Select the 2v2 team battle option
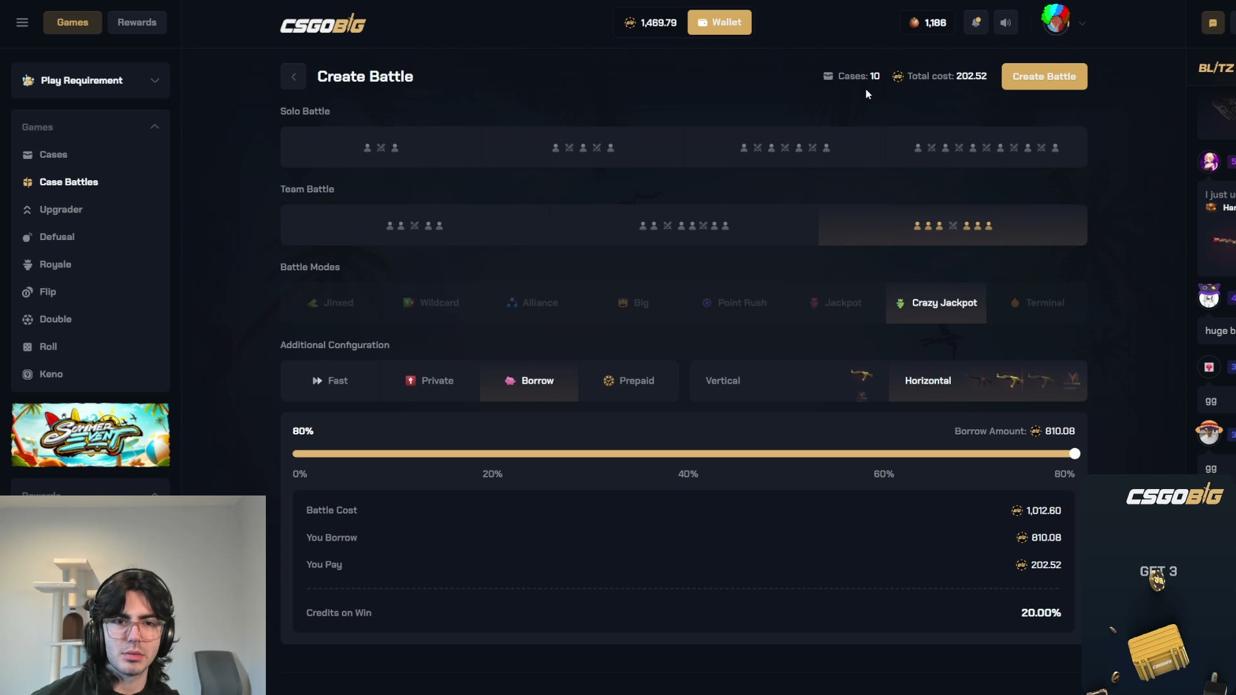 tap(415, 226)
